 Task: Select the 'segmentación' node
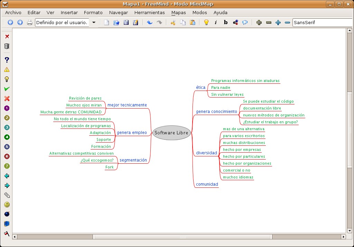coord(133,160)
